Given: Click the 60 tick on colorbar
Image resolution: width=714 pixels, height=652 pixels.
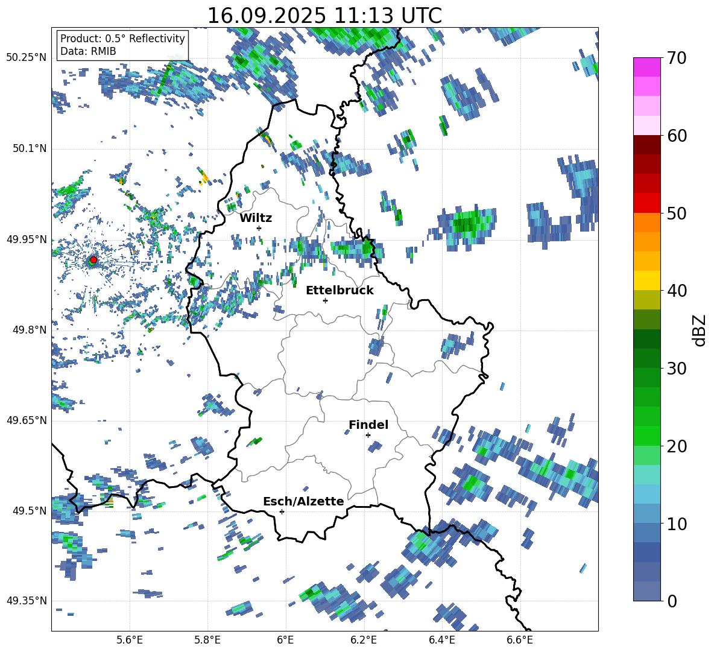Looking at the screenshot, I should pos(677,136).
